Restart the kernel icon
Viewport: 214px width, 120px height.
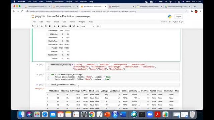pyautogui.click(x=74, y=26)
